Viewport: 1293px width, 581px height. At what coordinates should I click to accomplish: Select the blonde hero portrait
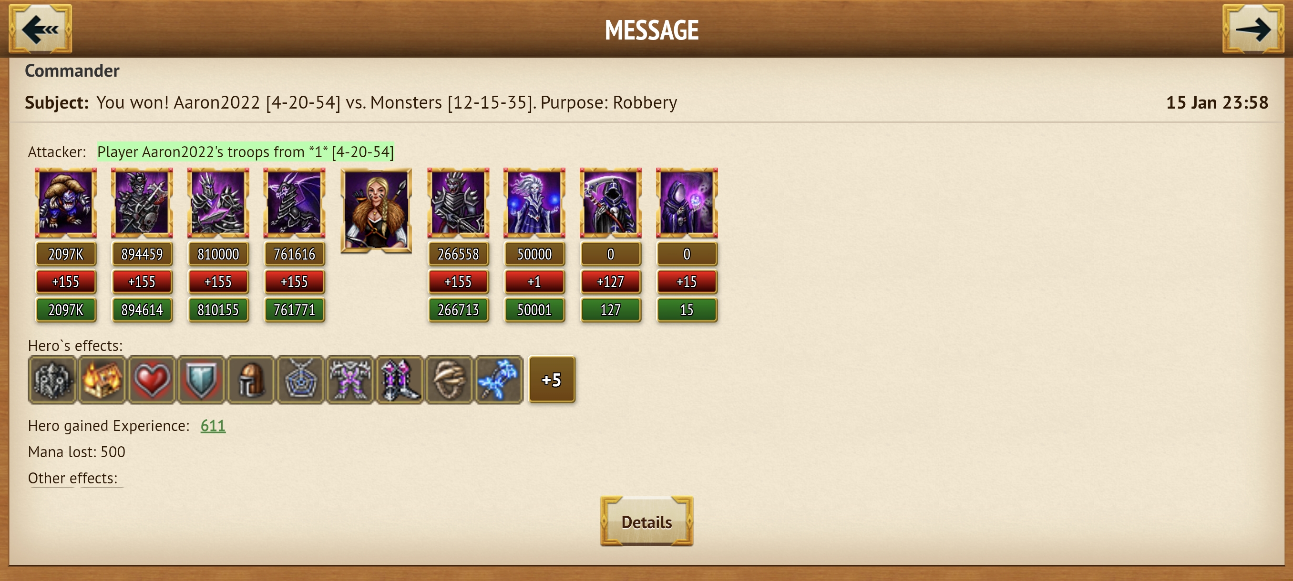(x=376, y=210)
